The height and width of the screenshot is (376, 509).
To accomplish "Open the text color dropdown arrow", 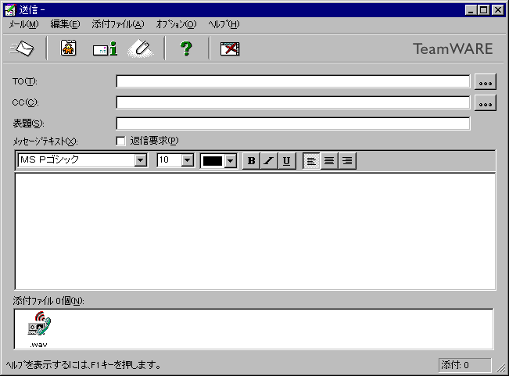I will point(230,160).
